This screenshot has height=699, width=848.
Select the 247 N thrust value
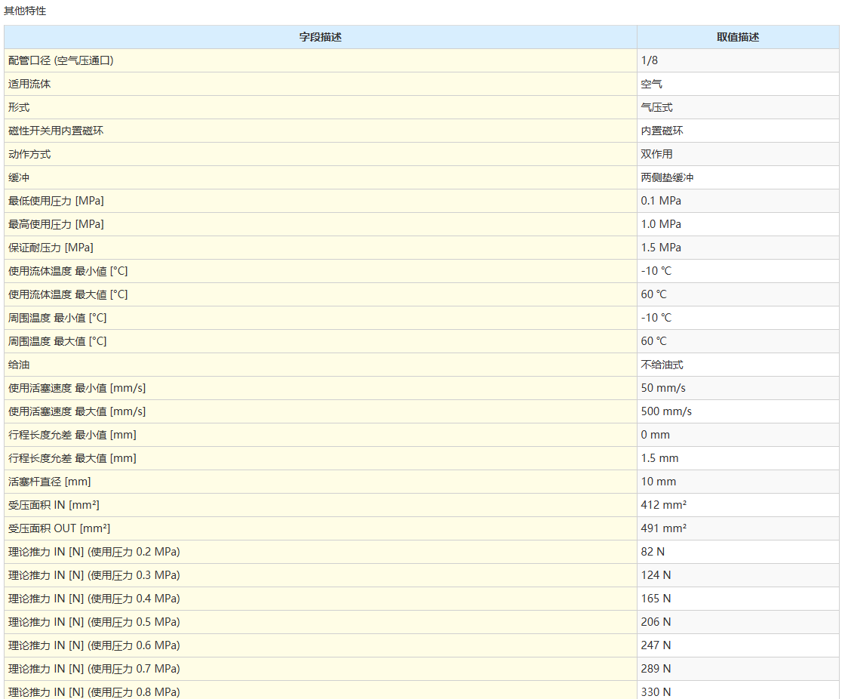[x=656, y=645]
